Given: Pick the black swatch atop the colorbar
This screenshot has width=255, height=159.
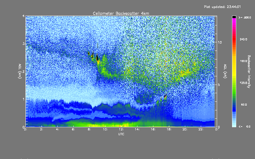Looking at the screenshot, I should 234,17.
